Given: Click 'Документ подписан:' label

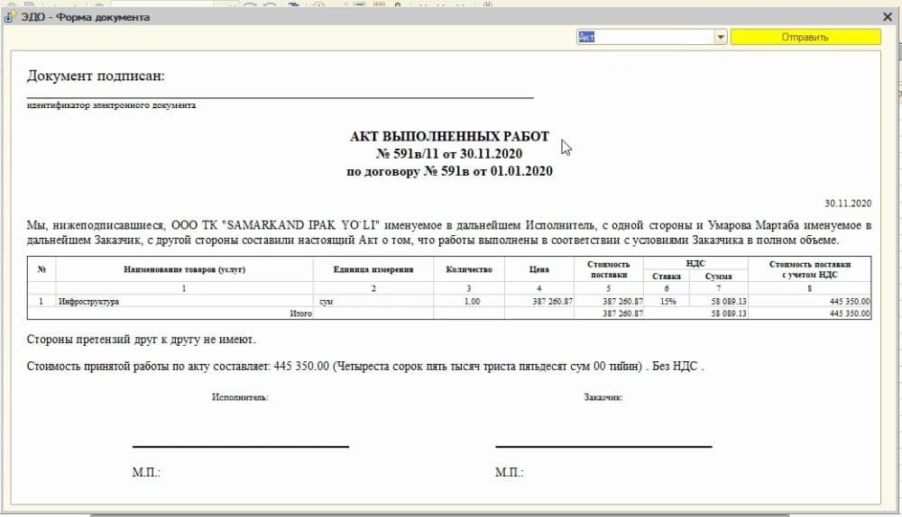Looking at the screenshot, I should 96,76.
